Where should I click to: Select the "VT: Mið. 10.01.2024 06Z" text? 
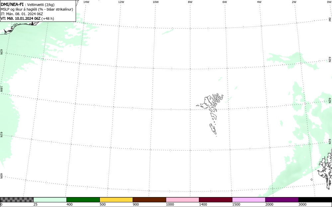(21, 19)
